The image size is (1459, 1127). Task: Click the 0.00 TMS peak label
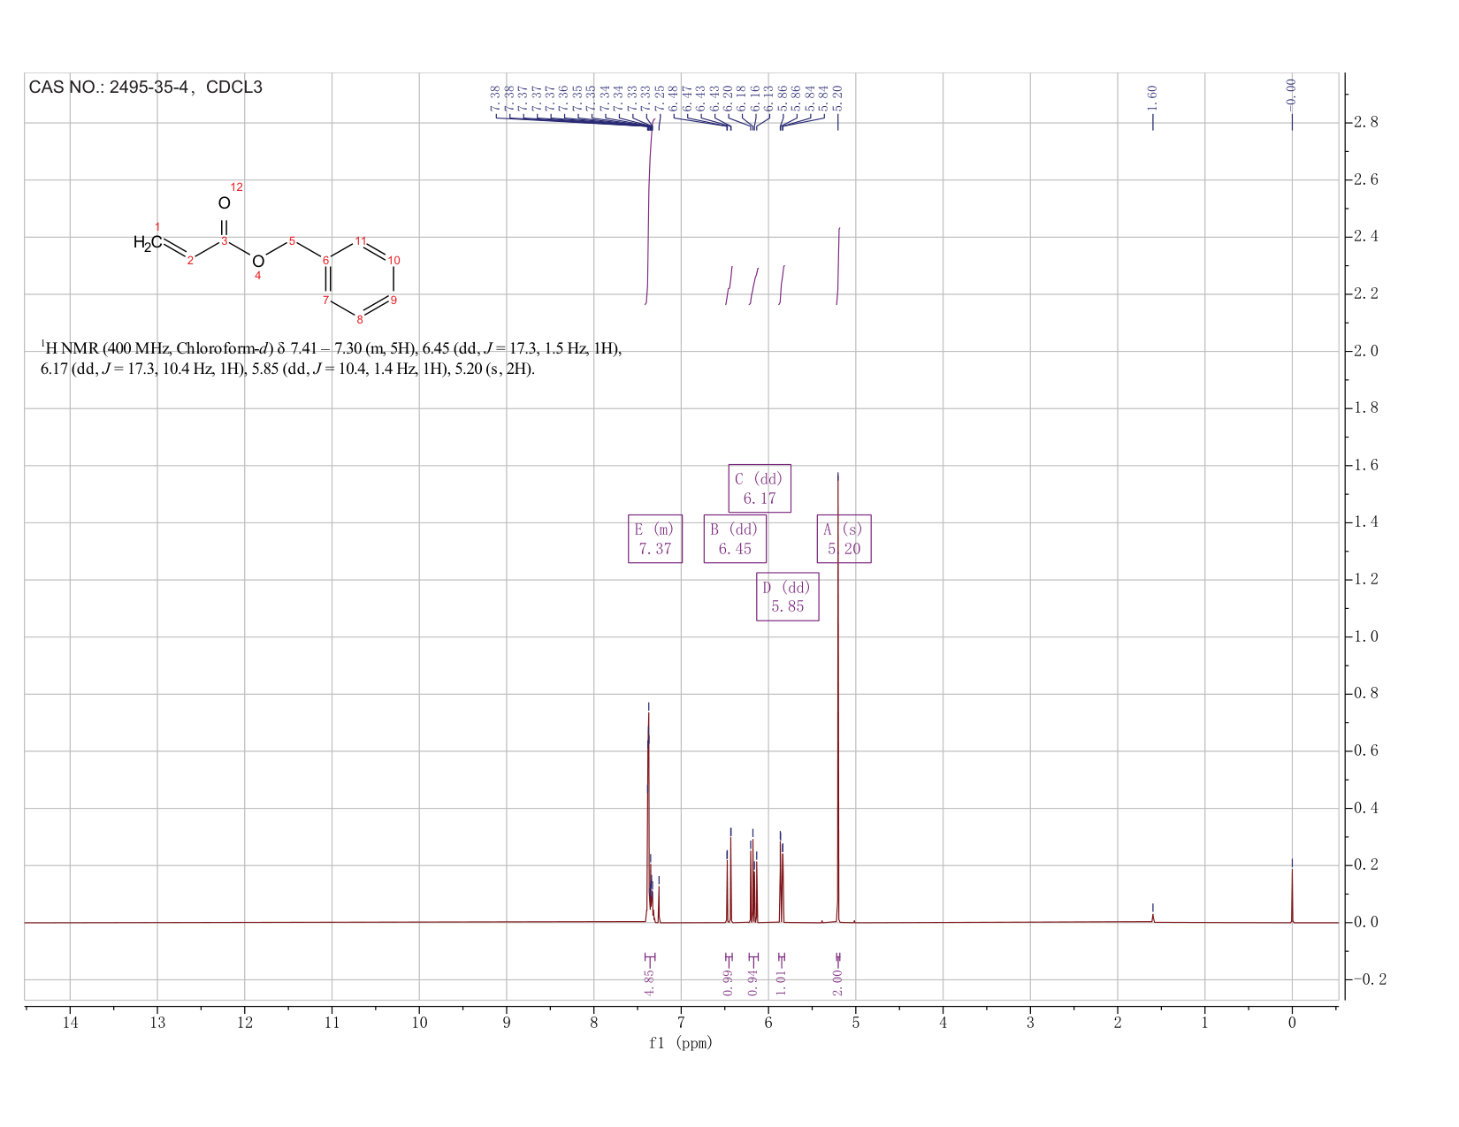click(x=1292, y=92)
